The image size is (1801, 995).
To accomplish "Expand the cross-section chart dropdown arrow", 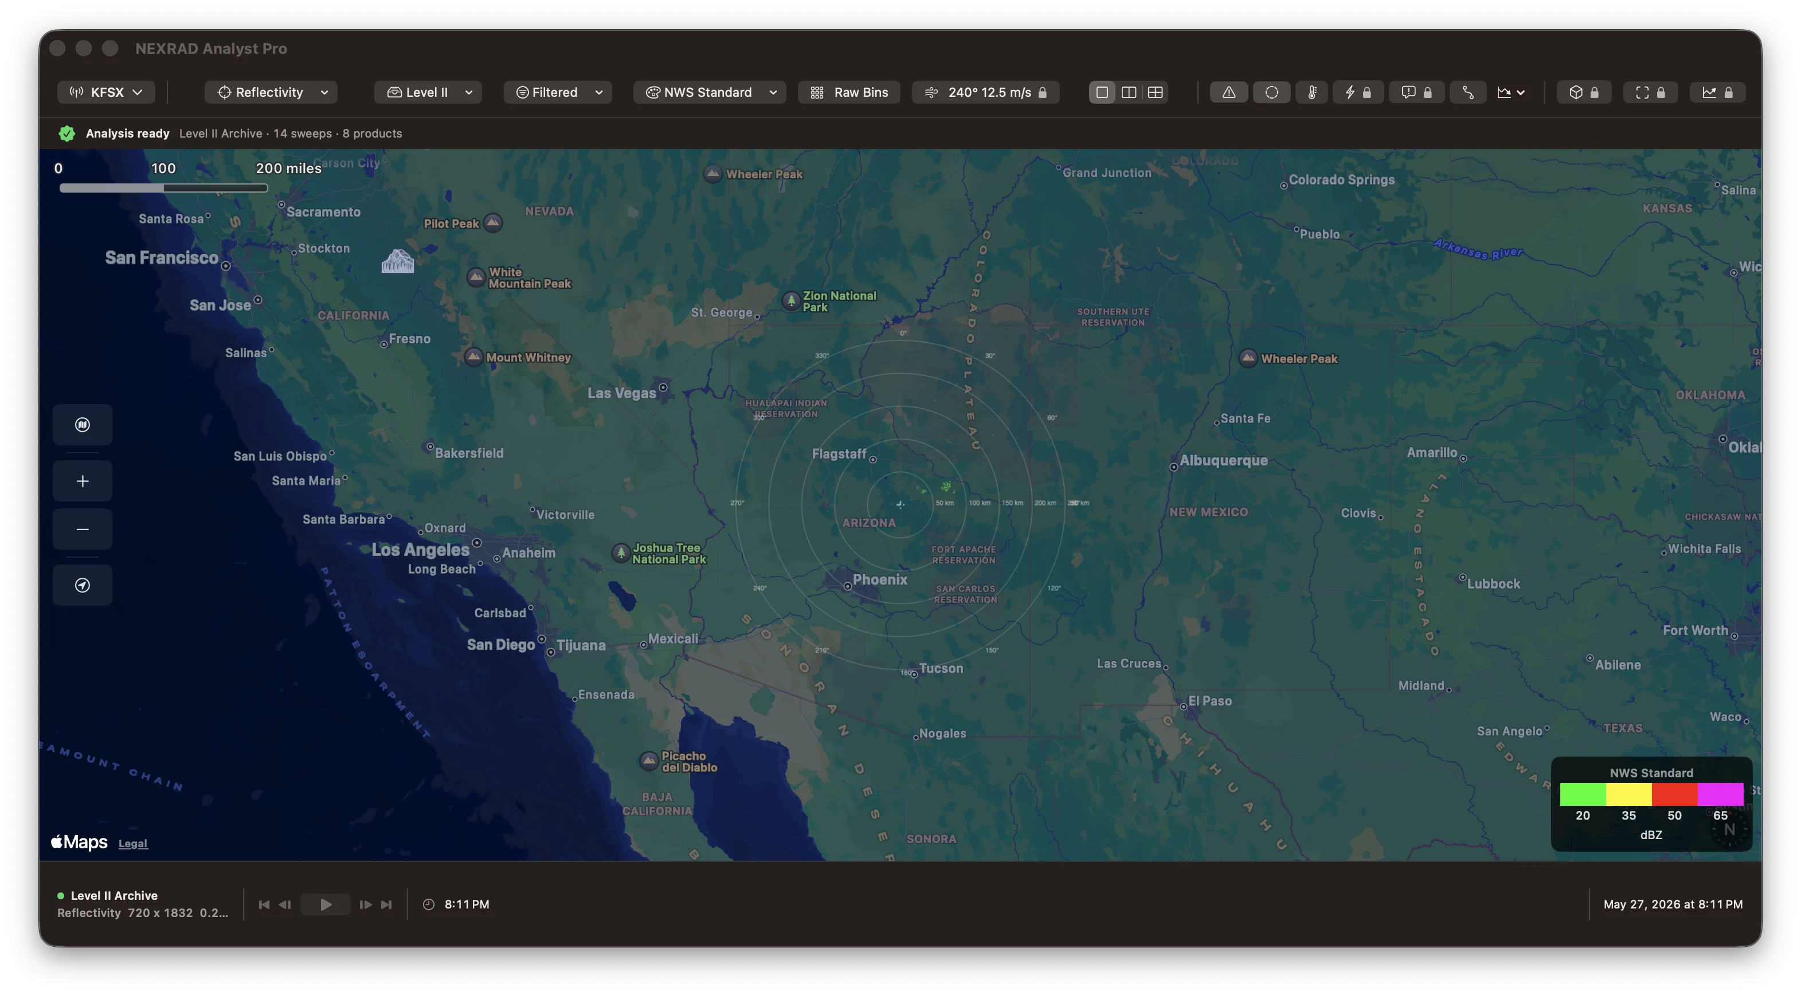I will (1521, 92).
